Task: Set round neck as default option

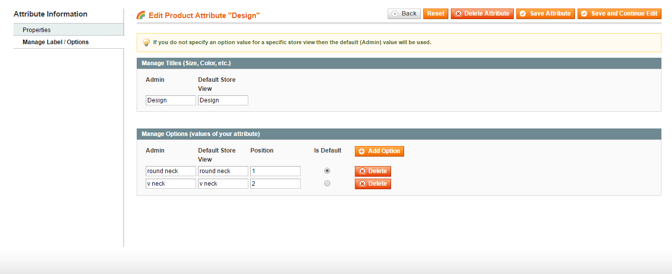Action: click(327, 171)
